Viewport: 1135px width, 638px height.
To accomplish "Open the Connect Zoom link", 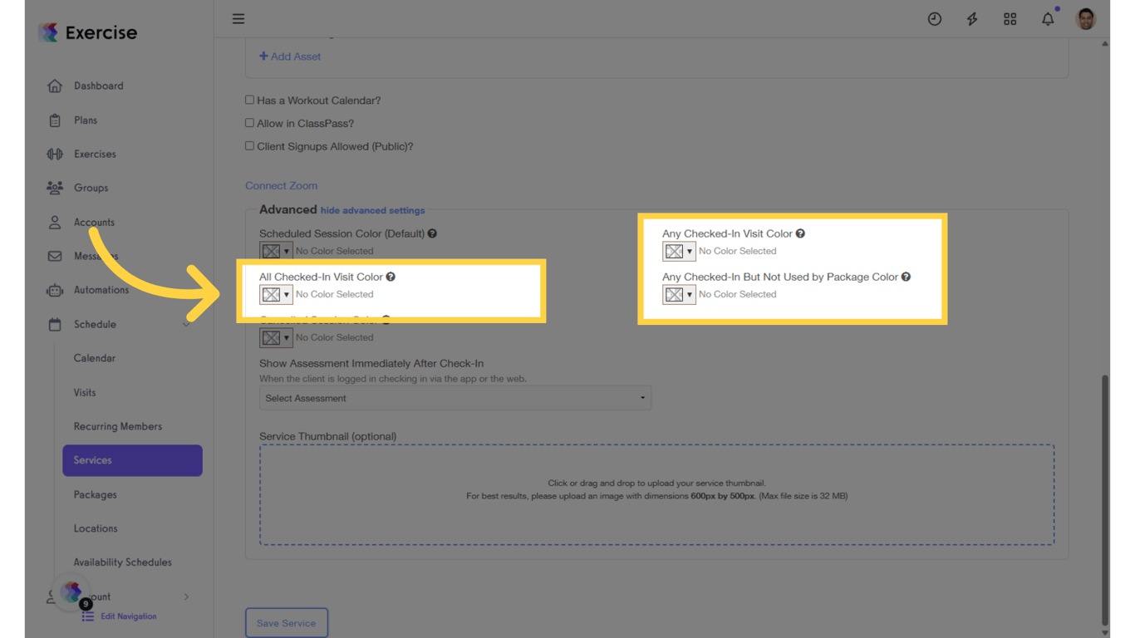I will pyautogui.click(x=281, y=185).
